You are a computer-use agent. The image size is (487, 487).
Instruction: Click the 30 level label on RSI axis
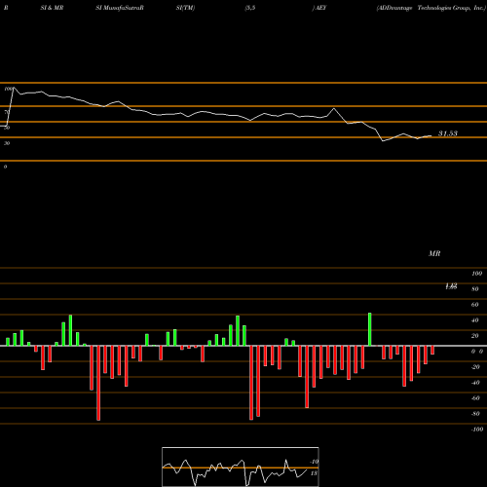click(x=7, y=143)
